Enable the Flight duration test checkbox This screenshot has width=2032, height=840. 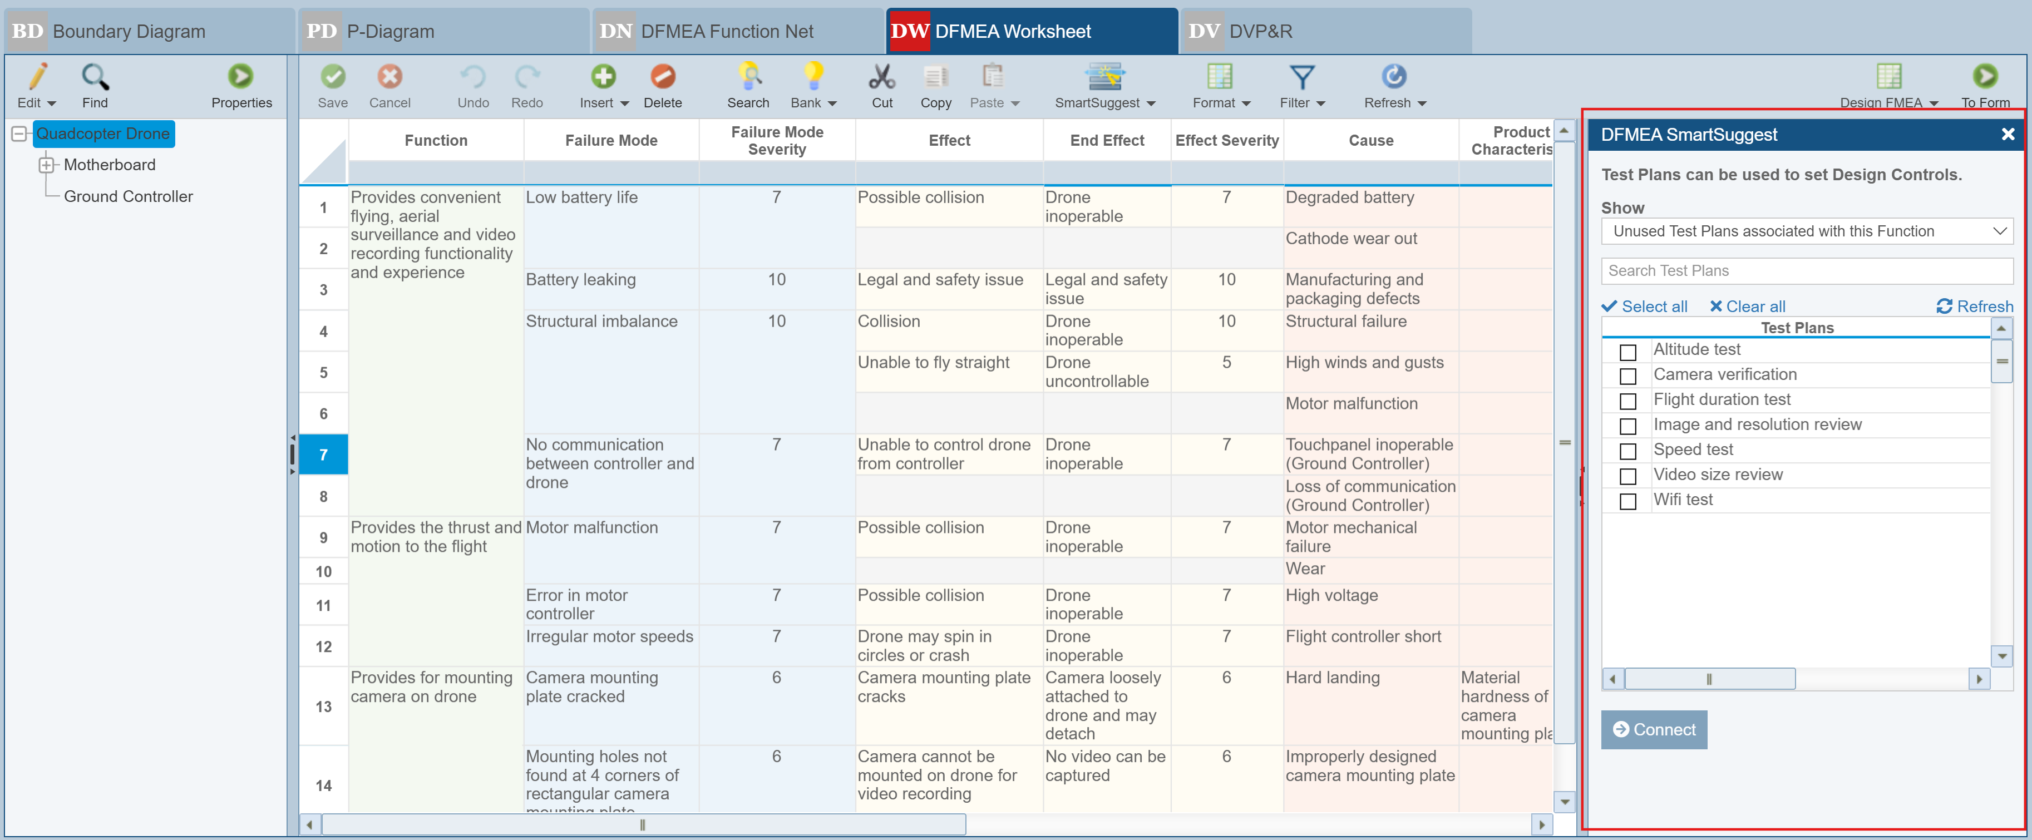(1627, 402)
